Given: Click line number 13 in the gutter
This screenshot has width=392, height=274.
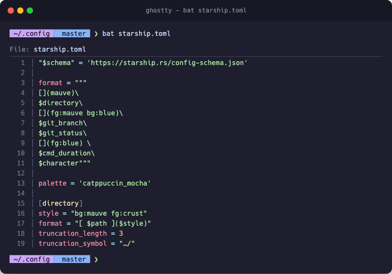Looking at the screenshot, I should 21,183.
